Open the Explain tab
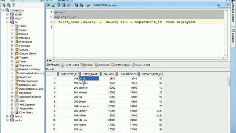 [x=87, y=65]
